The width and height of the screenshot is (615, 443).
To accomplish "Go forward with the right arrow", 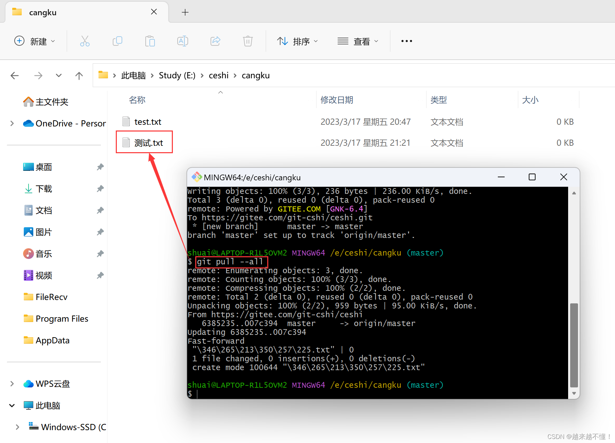I will point(38,75).
